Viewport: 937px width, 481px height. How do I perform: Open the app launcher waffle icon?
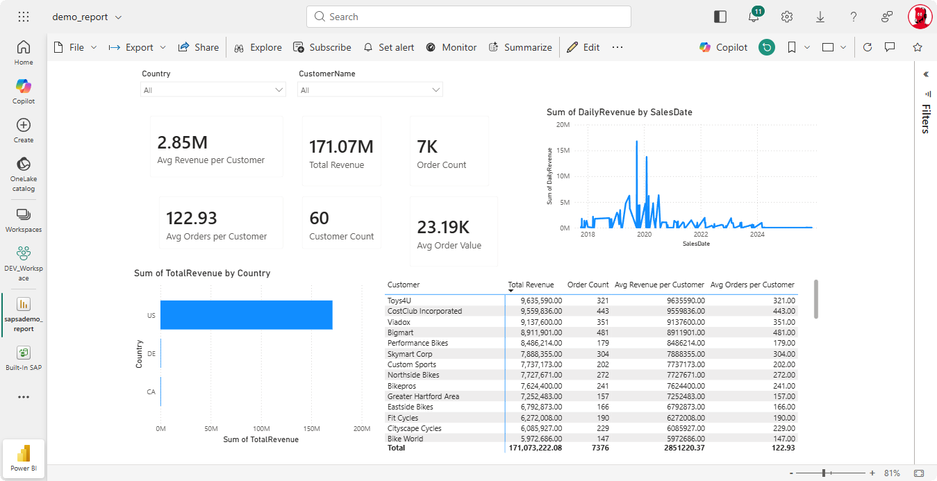tap(24, 17)
